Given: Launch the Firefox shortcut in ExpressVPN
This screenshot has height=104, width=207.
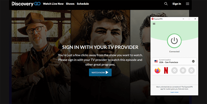Looking at the screenshot, I should [x=158, y=70].
